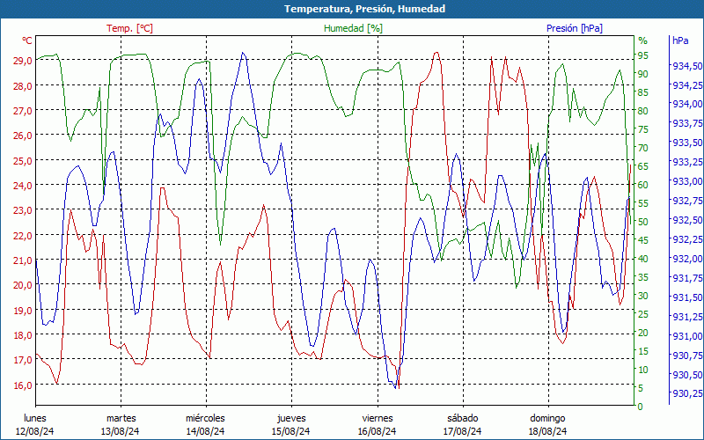Click the 932,25 pressure axis value
This screenshot has width=704, height=440.
pyautogui.click(x=687, y=238)
